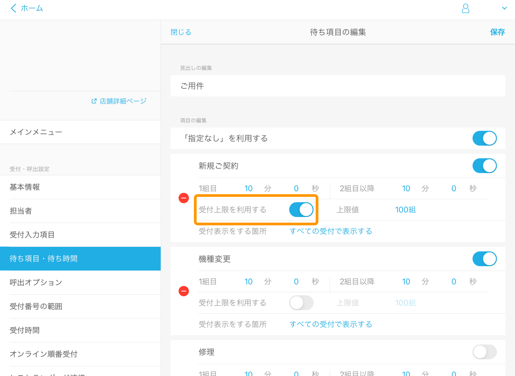Select オンライン順番受付 in sidebar
515x376 pixels.
(80, 354)
